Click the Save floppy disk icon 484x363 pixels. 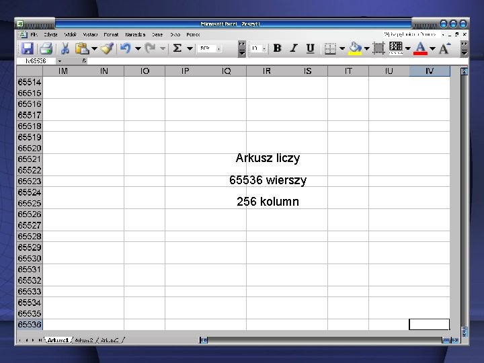pos(28,48)
